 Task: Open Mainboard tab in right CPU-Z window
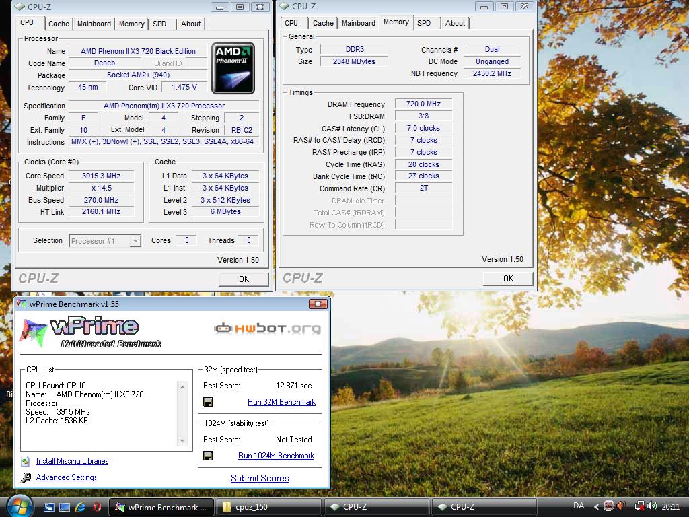359,23
